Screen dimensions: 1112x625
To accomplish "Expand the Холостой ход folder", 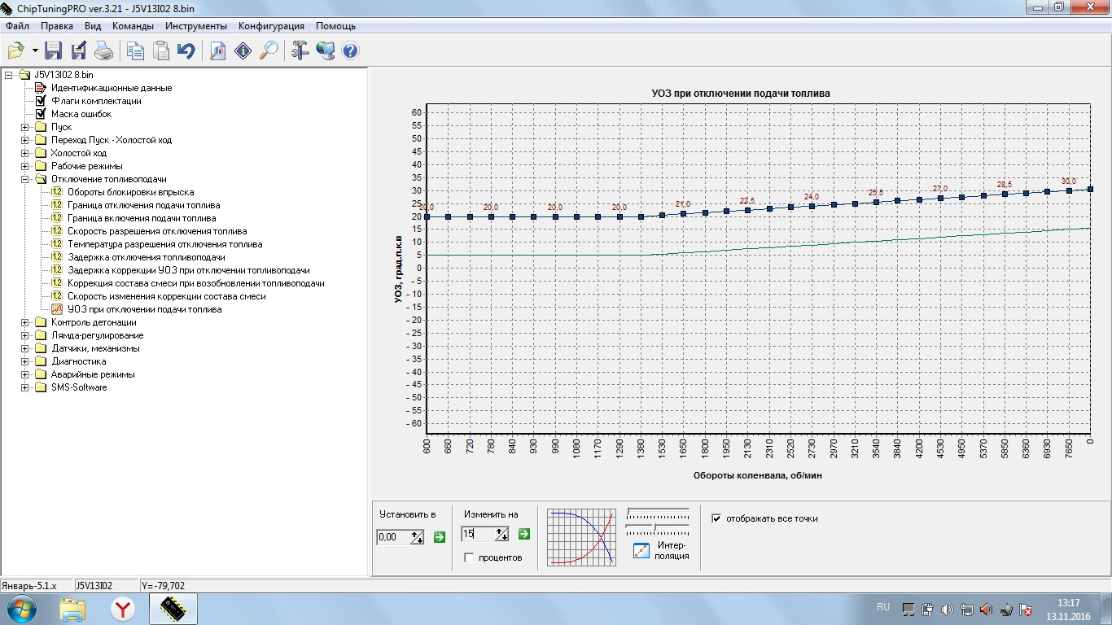I will pyautogui.click(x=25, y=153).
